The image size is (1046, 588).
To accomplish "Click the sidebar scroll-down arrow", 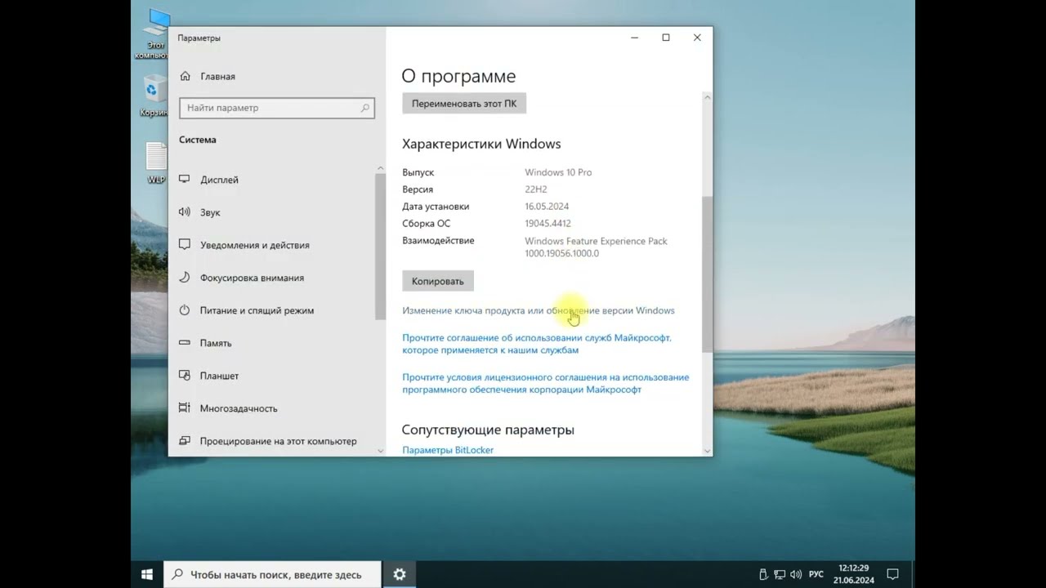I will (380, 450).
